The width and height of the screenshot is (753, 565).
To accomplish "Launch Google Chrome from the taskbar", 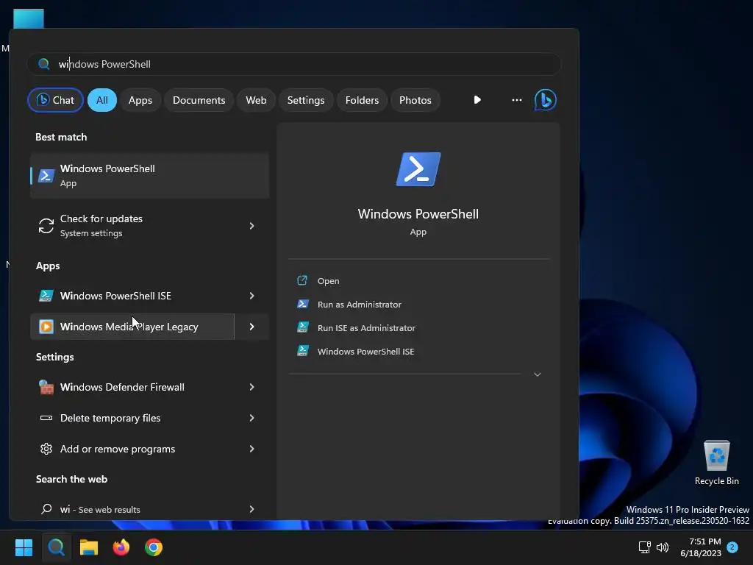I will click(x=154, y=547).
